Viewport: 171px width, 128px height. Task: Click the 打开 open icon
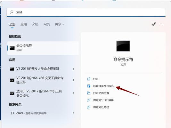[89, 79]
